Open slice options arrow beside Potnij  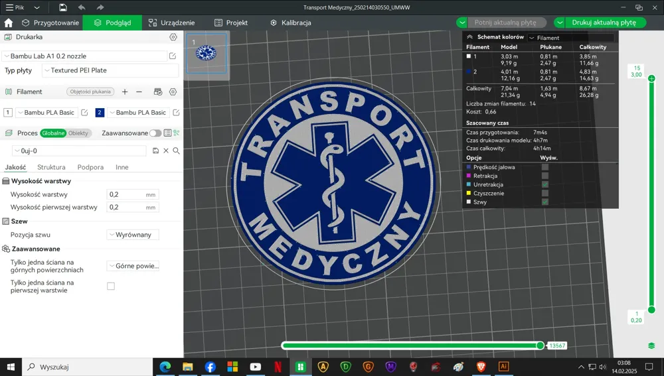(x=462, y=23)
